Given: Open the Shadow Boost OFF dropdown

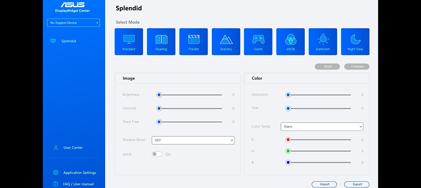Looking at the screenshot, I should [193, 140].
